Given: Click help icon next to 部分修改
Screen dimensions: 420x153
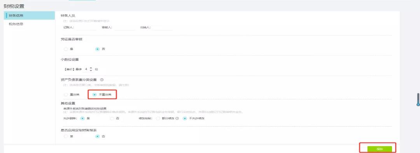Looking at the screenshot, I should coord(177,118).
